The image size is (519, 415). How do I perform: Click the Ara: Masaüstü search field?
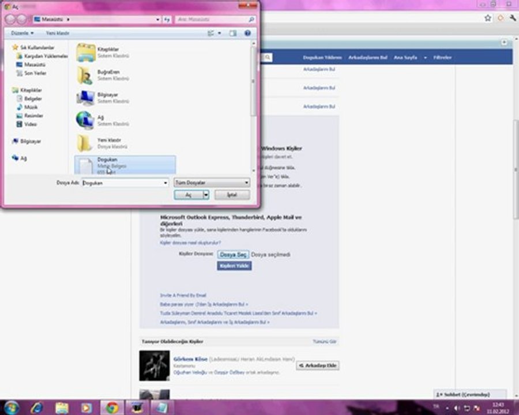tap(211, 20)
